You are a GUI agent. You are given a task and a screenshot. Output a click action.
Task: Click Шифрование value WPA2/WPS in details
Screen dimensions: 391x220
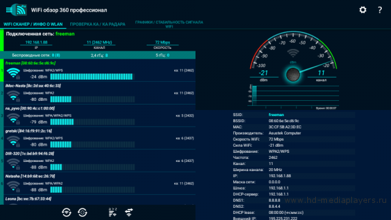coord(279,152)
